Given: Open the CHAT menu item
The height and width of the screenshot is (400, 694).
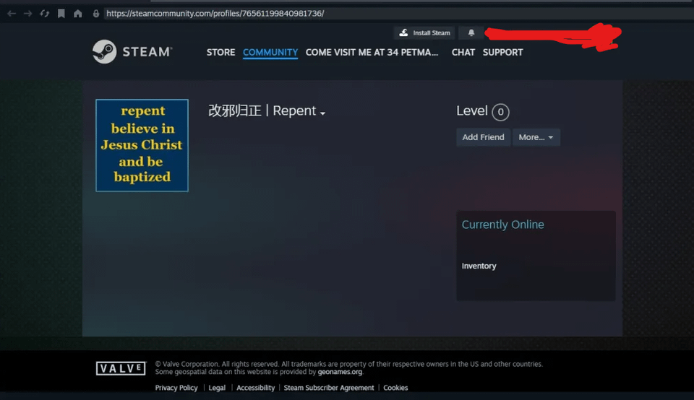Looking at the screenshot, I should click(463, 52).
